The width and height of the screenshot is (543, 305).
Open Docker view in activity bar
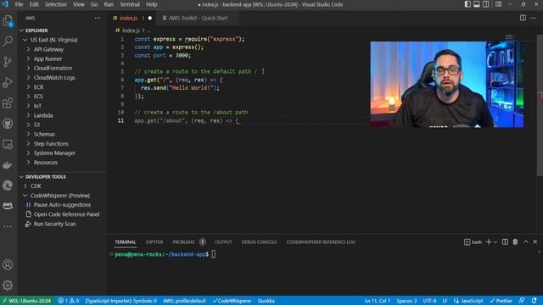(x=8, y=165)
